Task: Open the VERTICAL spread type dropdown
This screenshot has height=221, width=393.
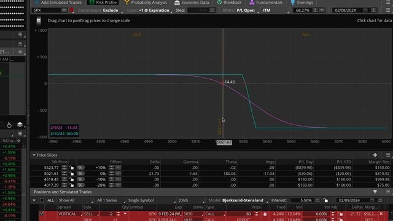Action: click(x=70, y=214)
